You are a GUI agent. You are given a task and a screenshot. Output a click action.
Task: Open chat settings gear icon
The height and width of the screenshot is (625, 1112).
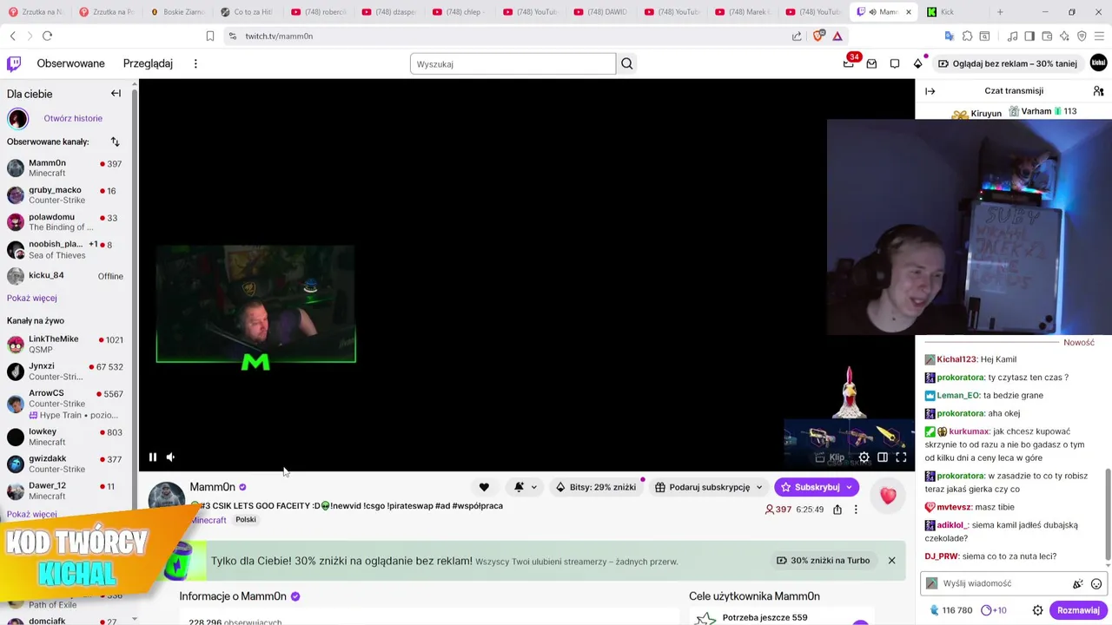pos(1037,610)
